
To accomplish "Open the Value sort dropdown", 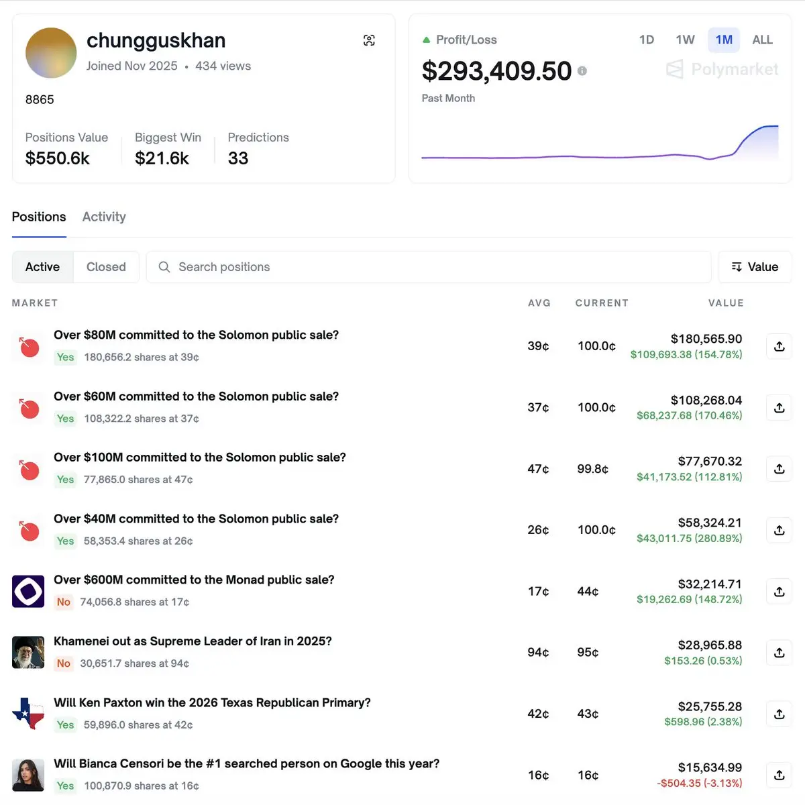I will coord(755,267).
